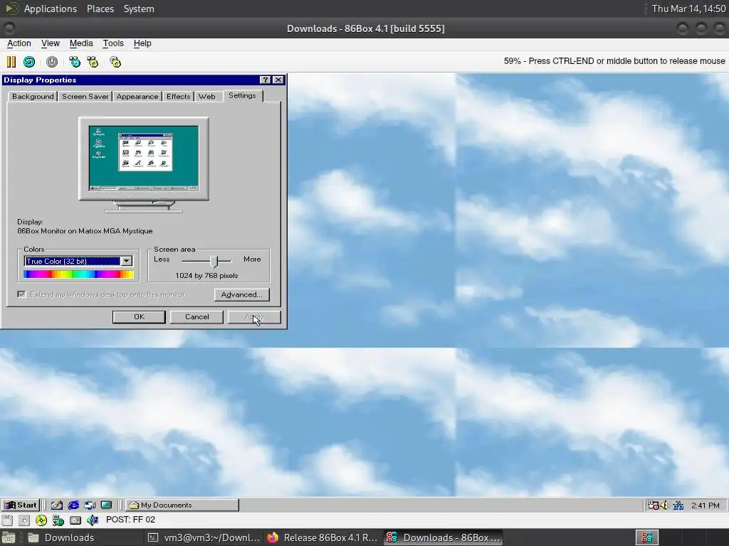Viewport: 729px width, 546px height.
Task: Send Ctrl+Alt+Esc via toolbar icon
Action: [x=93, y=62]
